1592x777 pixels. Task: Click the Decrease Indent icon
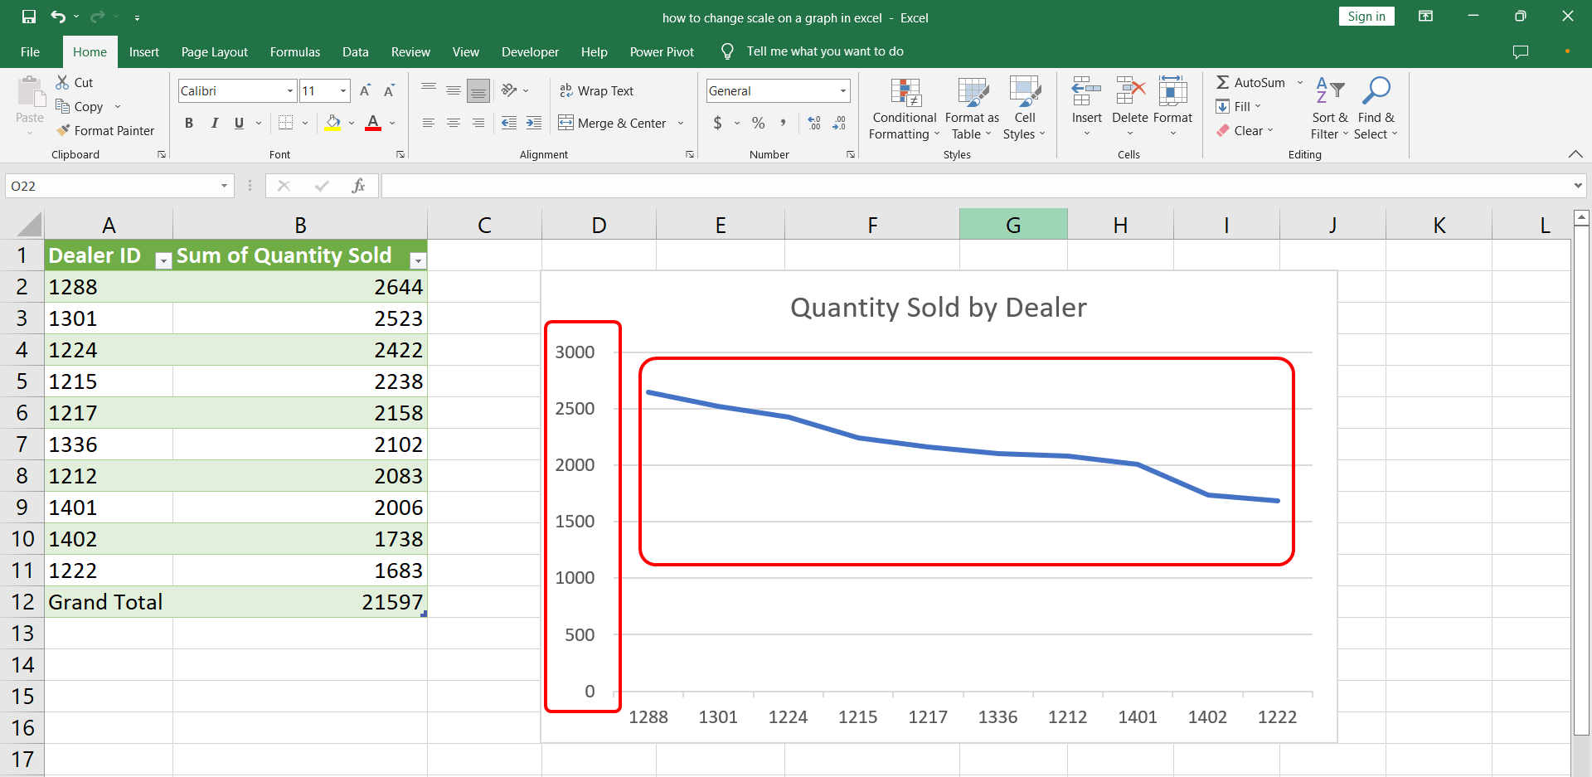(509, 123)
